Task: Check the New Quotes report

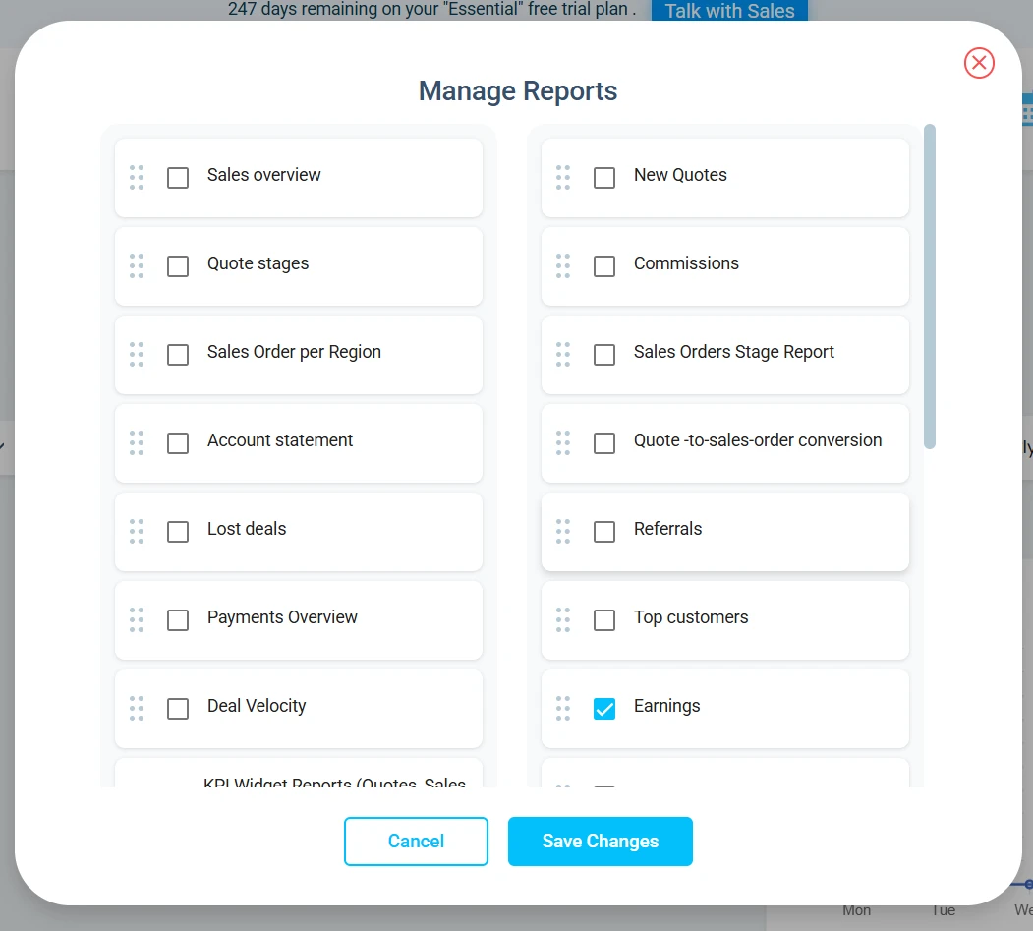Action: pyautogui.click(x=604, y=177)
